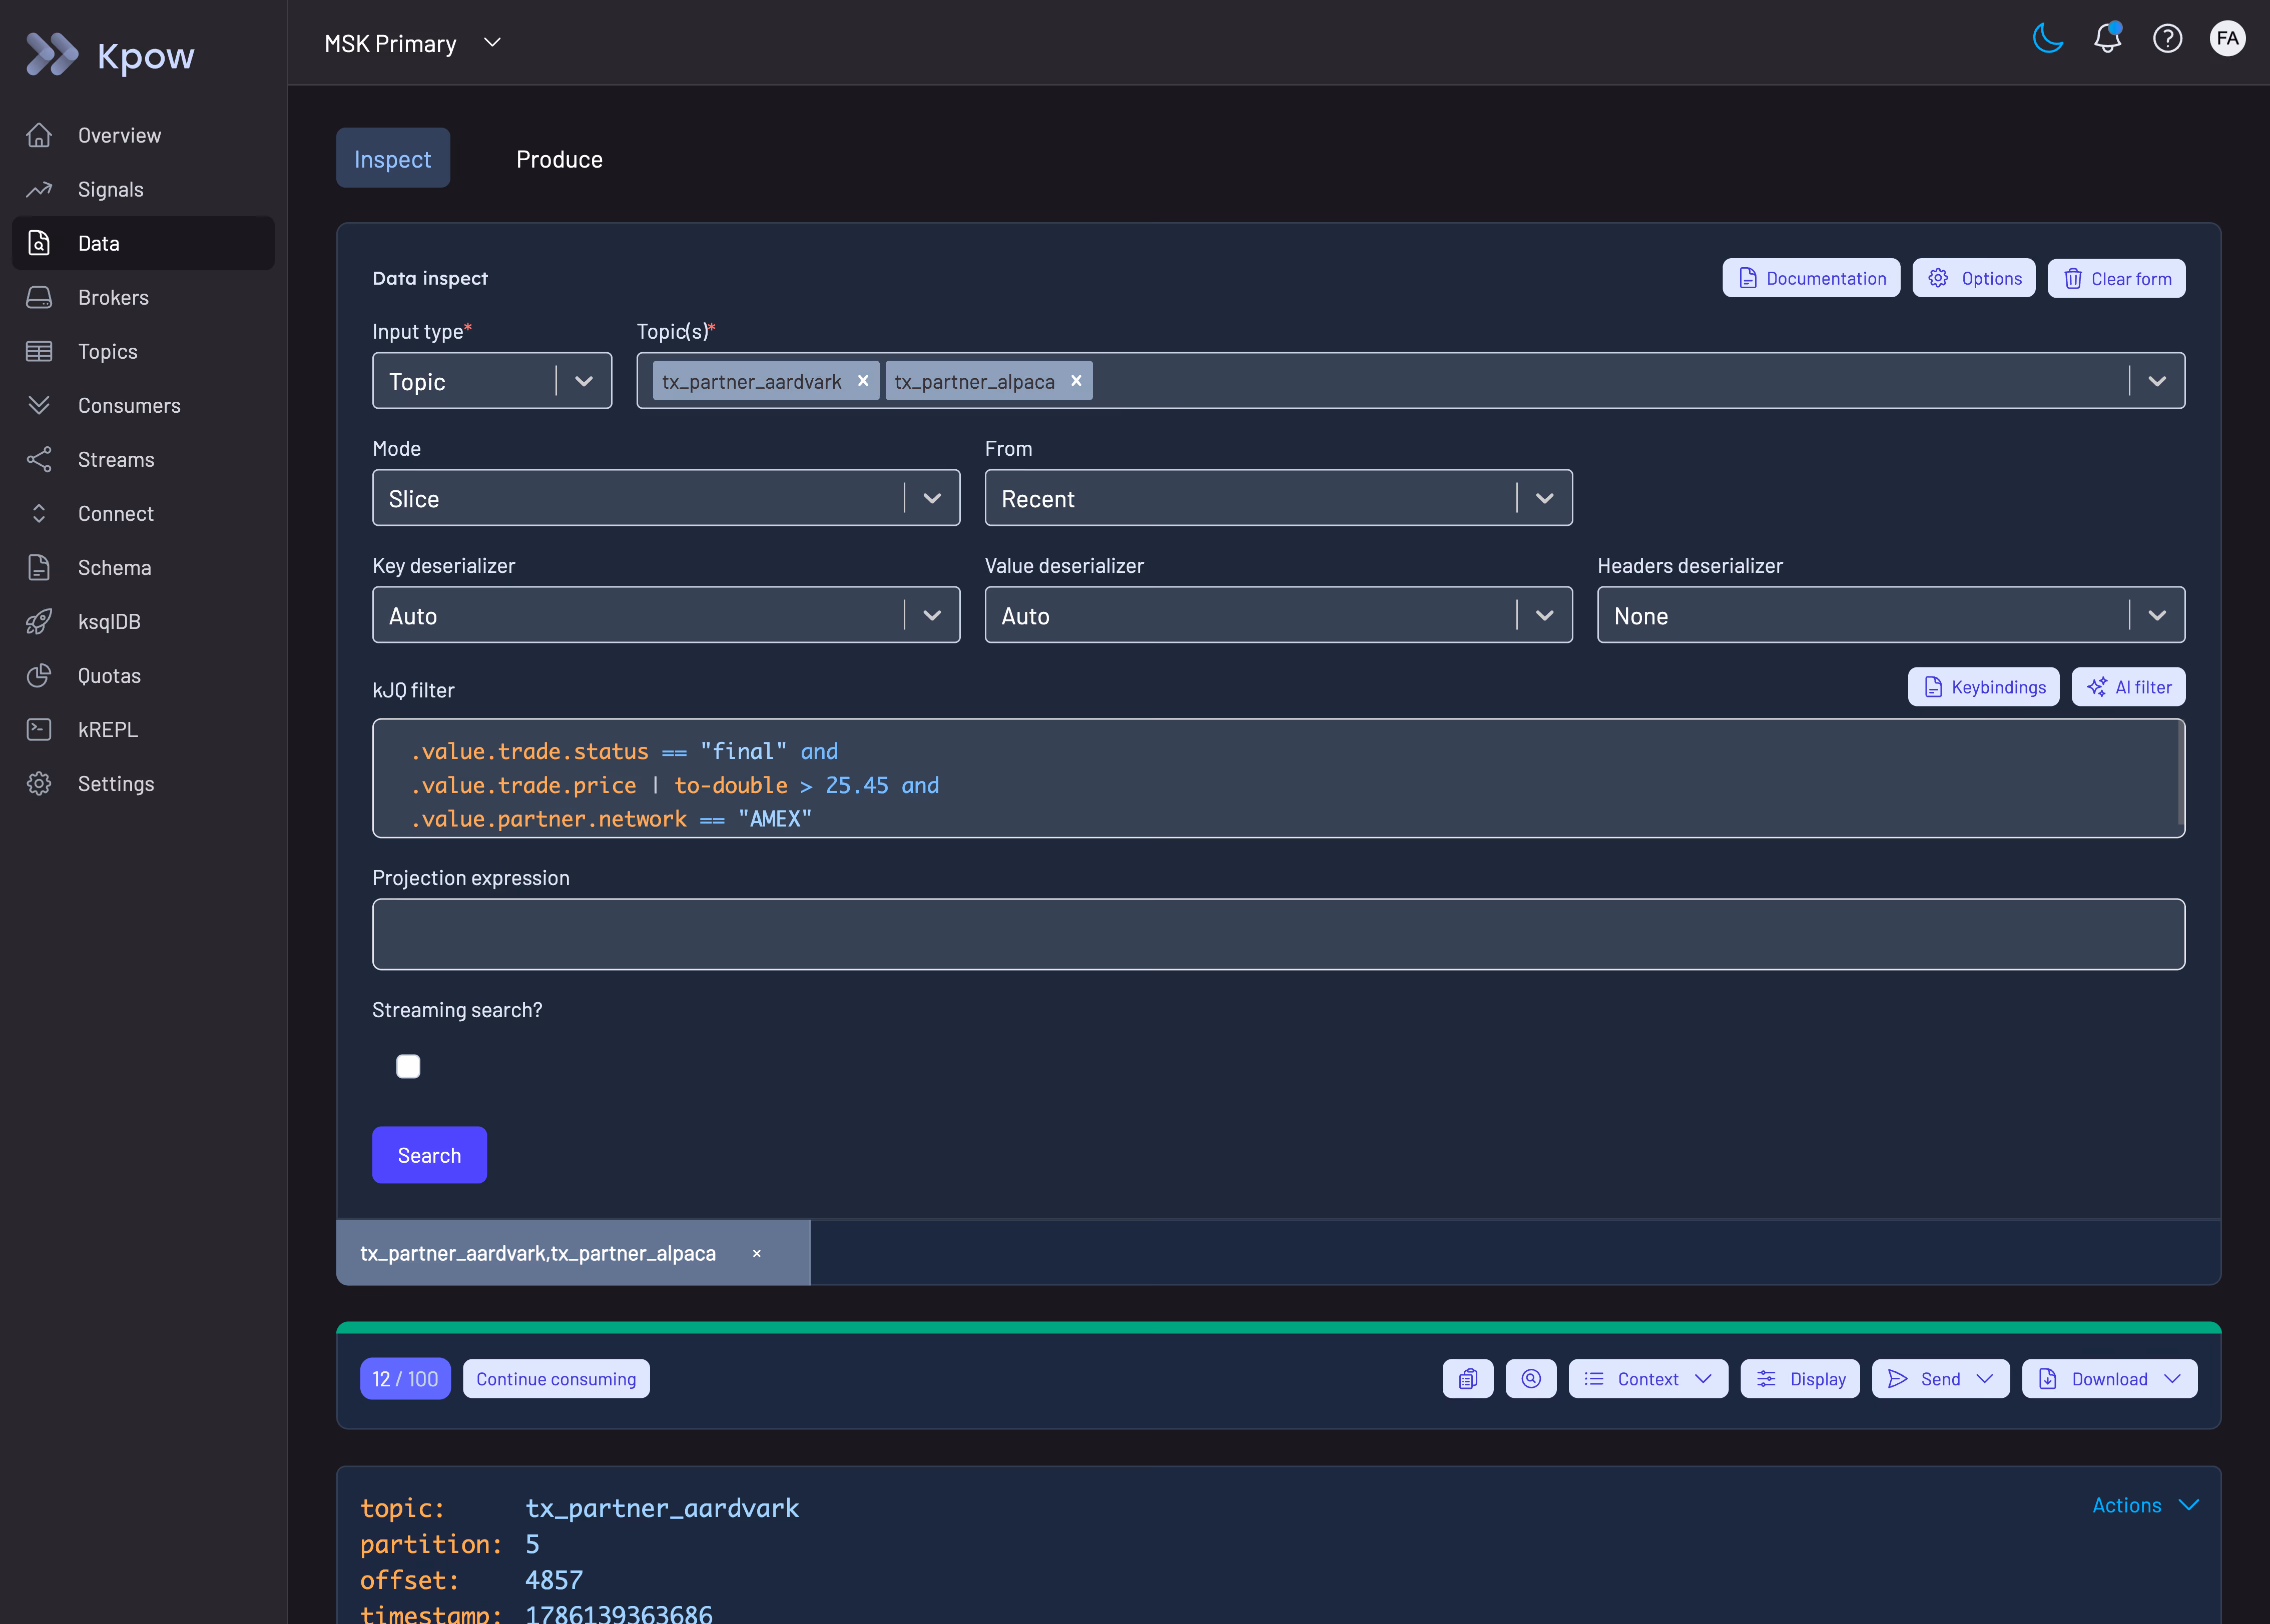The width and height of the screenshot is (2270, 1624).
Task: Open the Options button
Action: (x=1974, y=278)
